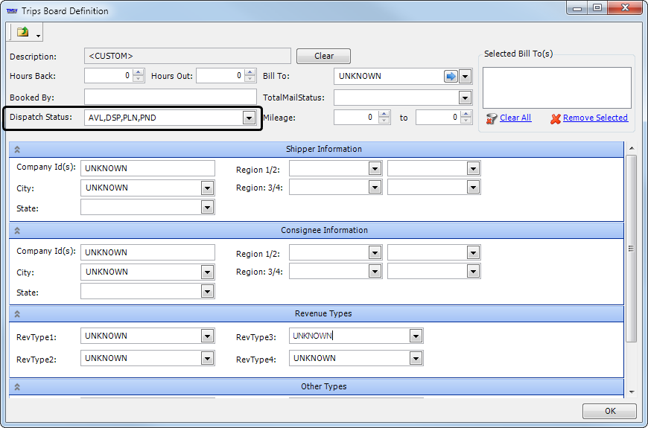Collapse the Consignee Information section
This screenshot has width=648, height=428.
tap(17, 231)
